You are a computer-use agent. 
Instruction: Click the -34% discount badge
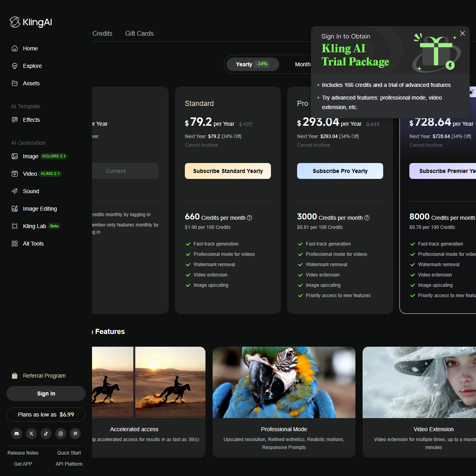coord(262,64)
